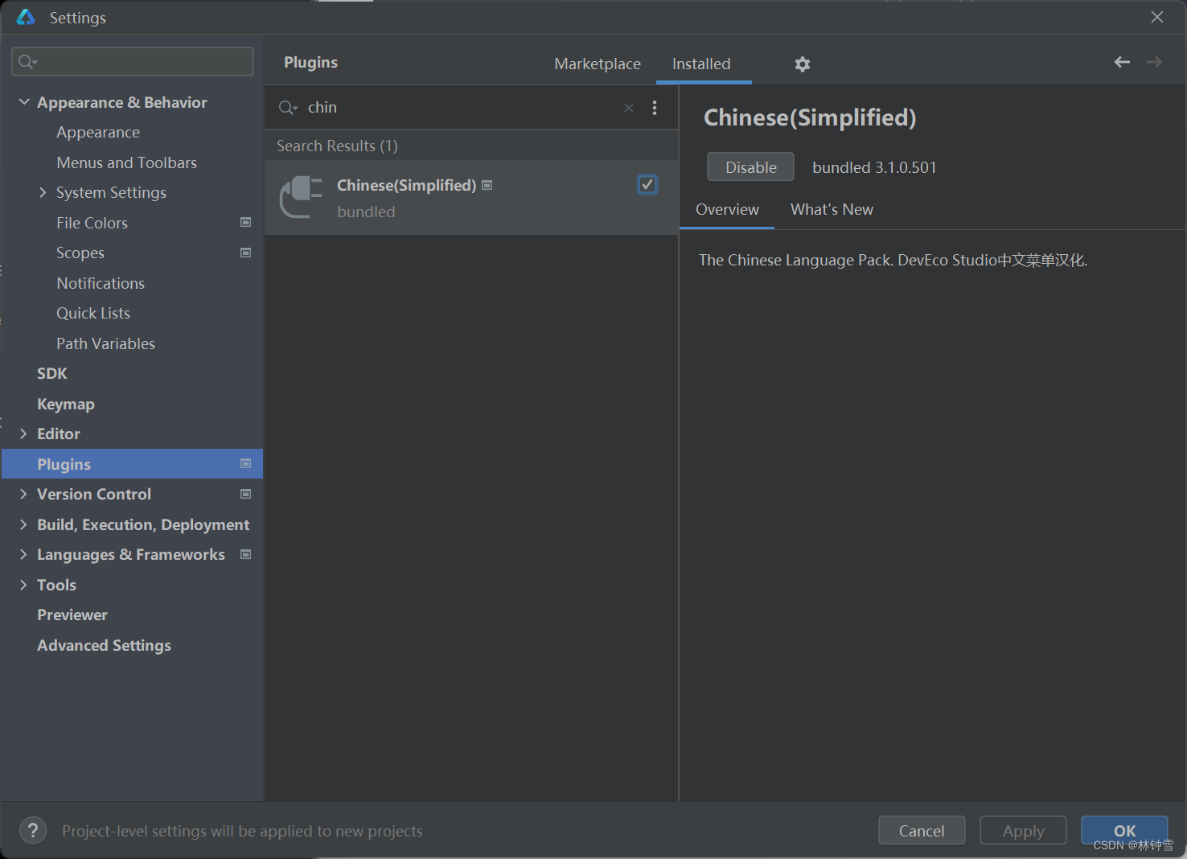Clear the plugin search text
The width and height of the screenshot is (1187, 859).
pos(629,108)
